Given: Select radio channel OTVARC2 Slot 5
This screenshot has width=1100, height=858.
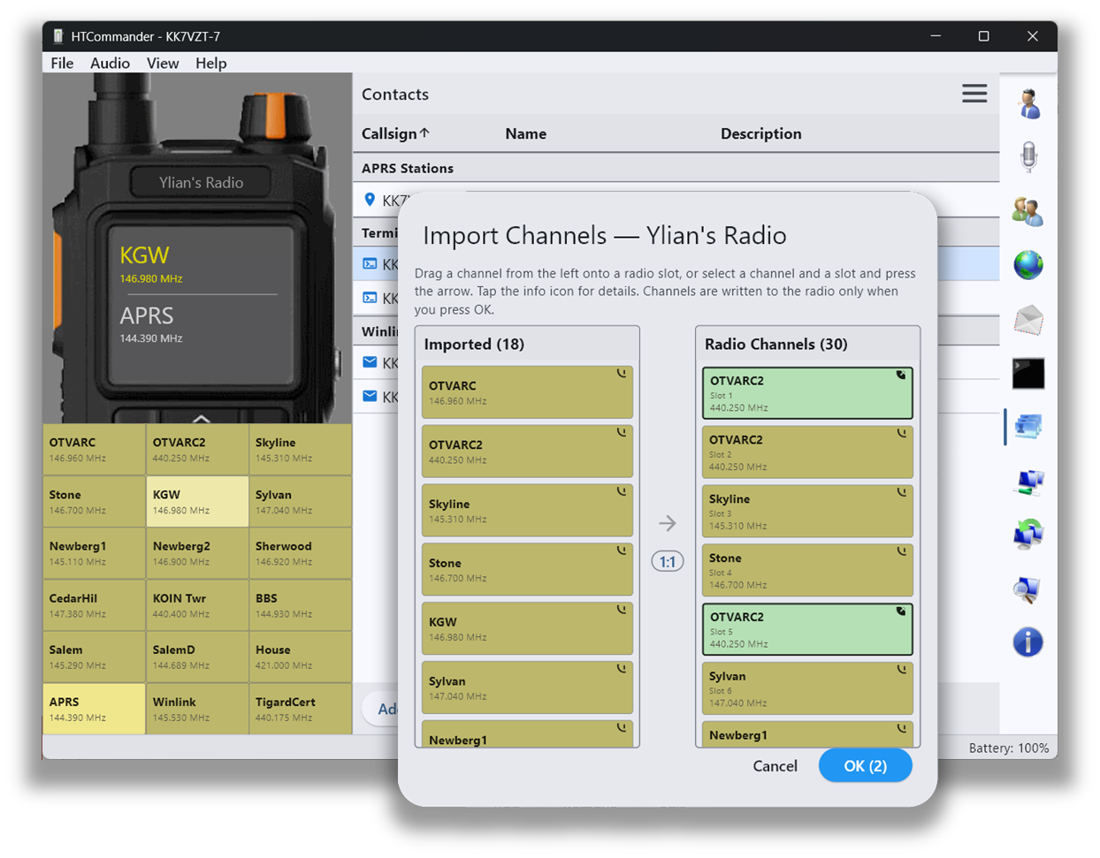Looking at the screenshot, I should pyautogui.click(x=807, y=629).
